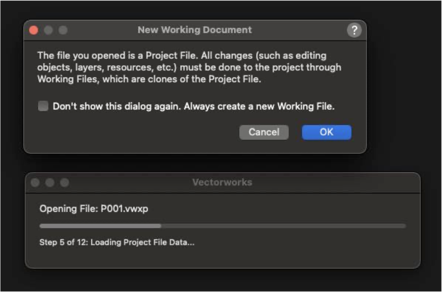
Task: Confirm creating a Working File with OK
Action: (327, 132)
